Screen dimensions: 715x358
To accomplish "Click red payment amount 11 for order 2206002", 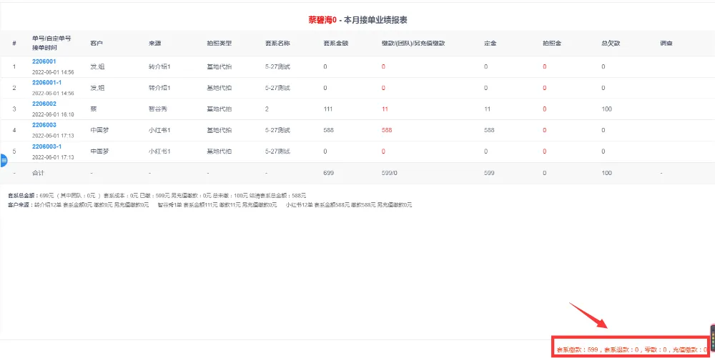I will (x=385, y=109).
